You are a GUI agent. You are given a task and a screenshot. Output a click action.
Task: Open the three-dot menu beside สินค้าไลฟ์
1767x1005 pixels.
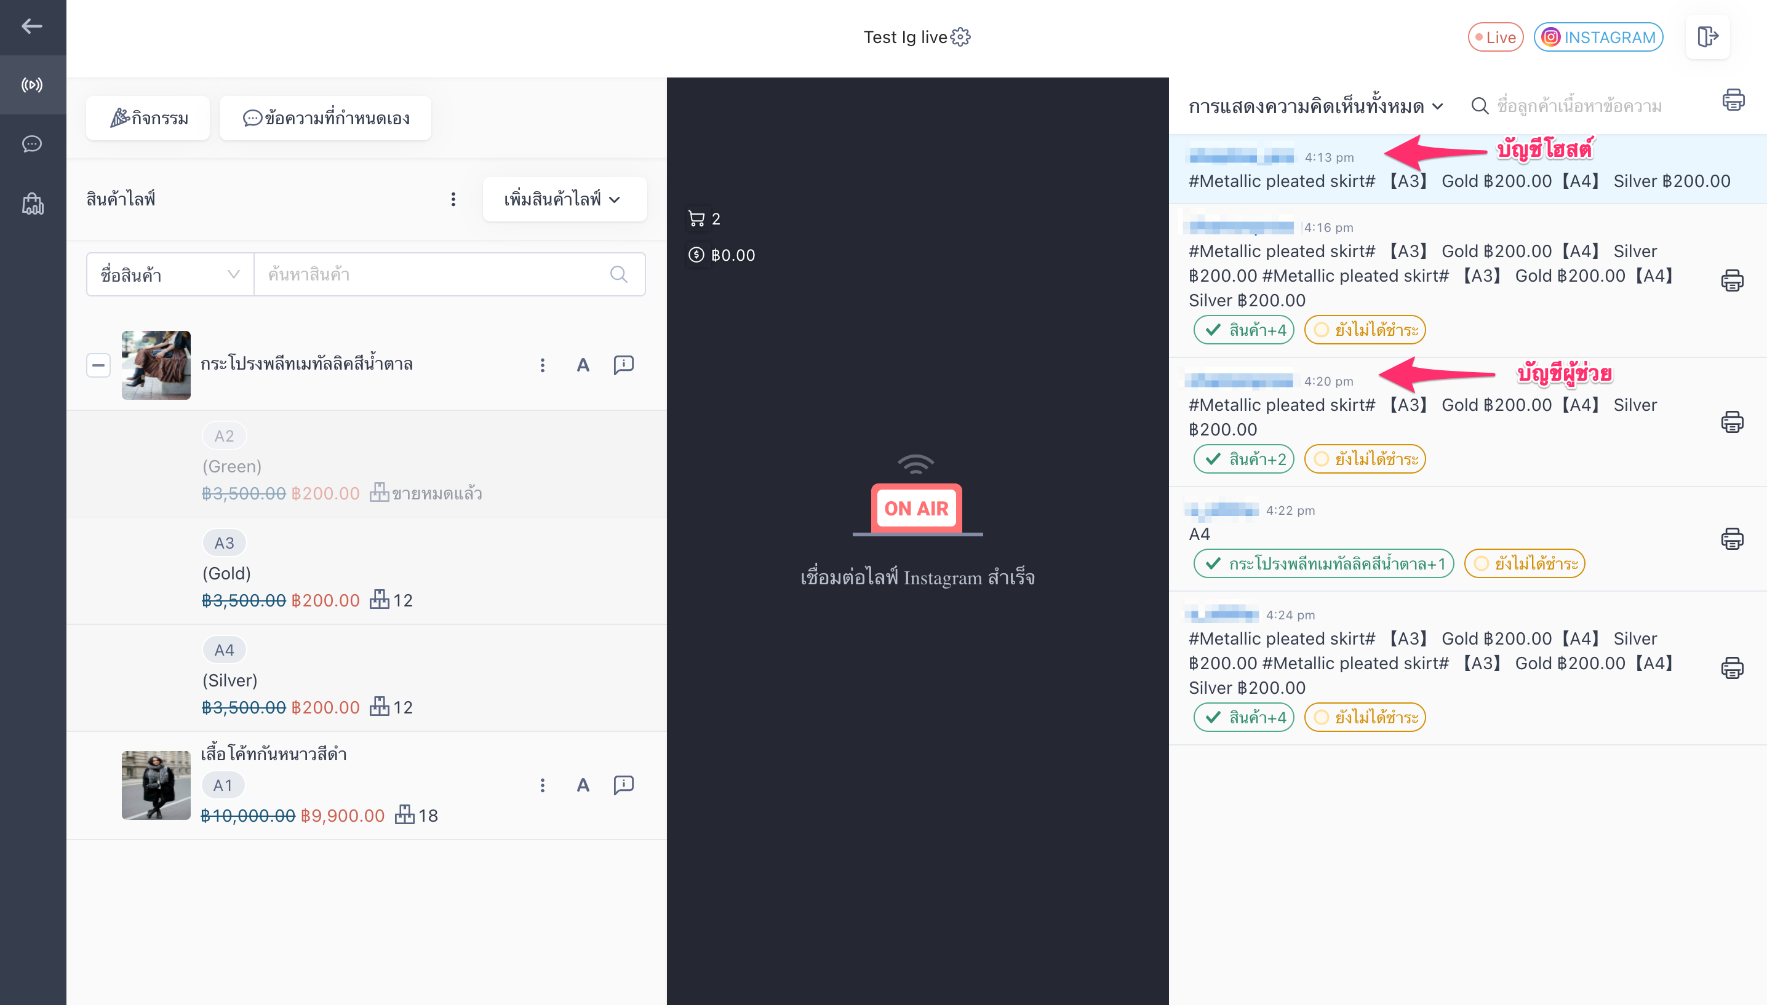pyautogui.click(x=453, y=199)
